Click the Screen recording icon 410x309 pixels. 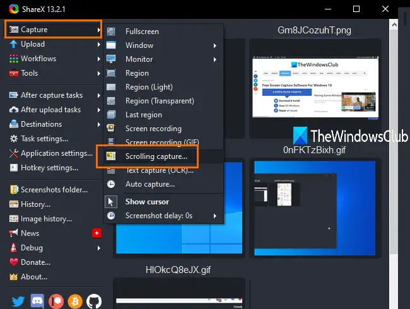click(111, 128)
